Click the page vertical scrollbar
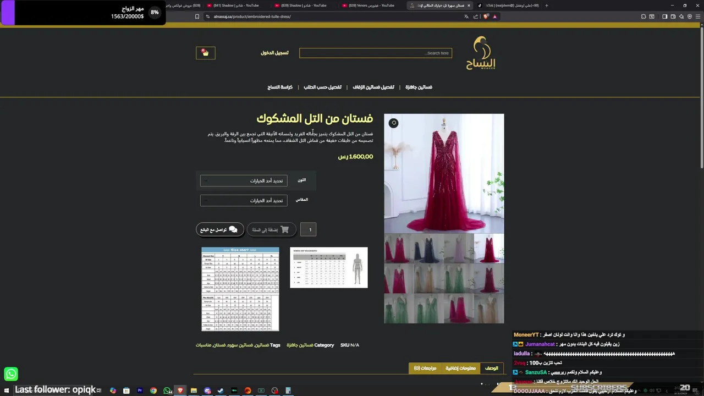704x396 pixels. (701, 99)
